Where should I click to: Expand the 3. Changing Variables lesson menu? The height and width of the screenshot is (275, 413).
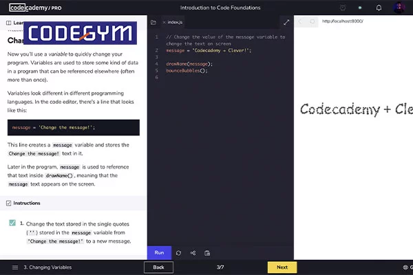pyautogui.click(x=47, y=267)
